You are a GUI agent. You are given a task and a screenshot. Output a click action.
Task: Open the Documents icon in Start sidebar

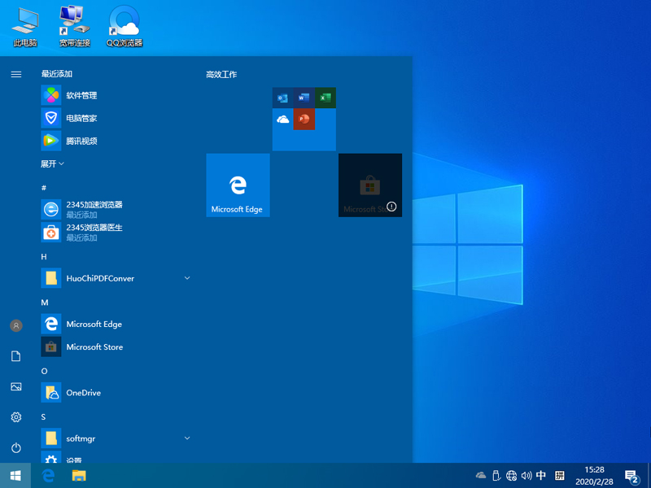pos(16,356)
